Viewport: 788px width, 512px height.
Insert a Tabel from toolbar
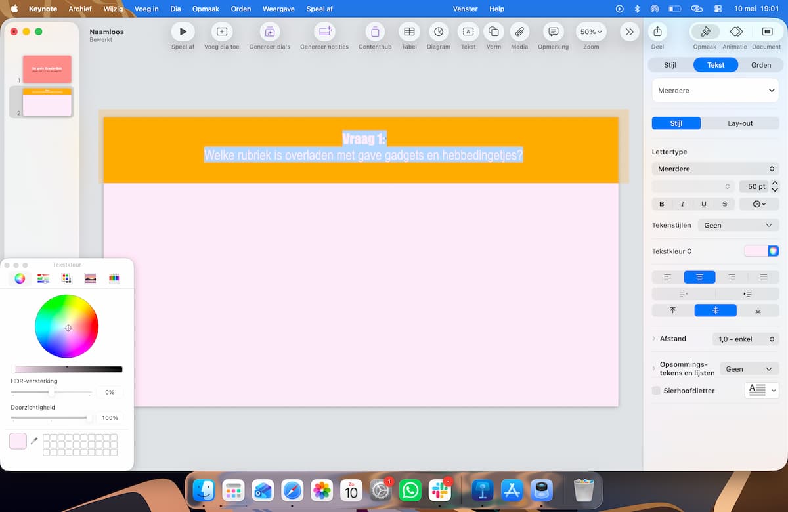409,32
